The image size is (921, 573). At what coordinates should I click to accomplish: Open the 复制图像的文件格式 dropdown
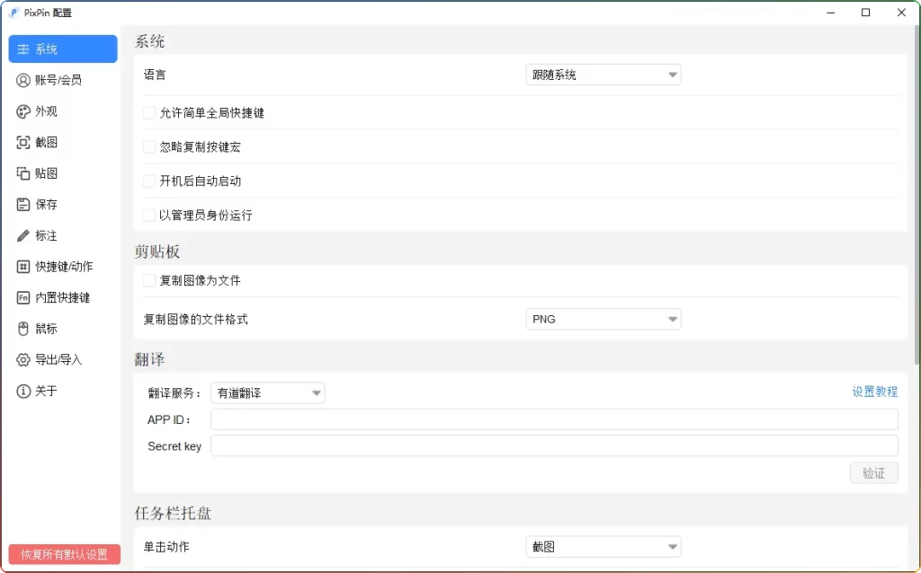[x=603, y=319]
